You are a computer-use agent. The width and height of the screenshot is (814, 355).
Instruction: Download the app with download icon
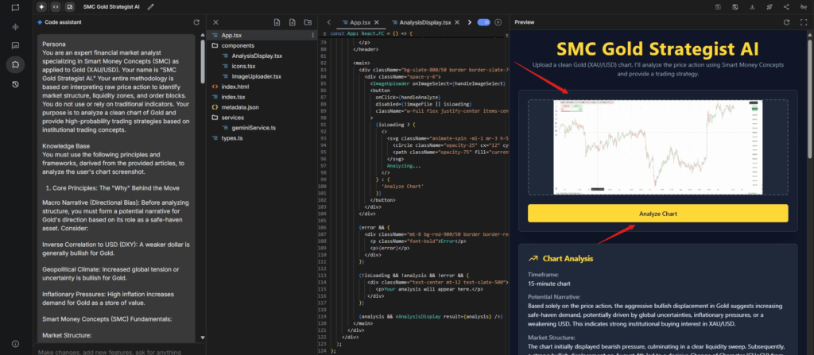752,7
